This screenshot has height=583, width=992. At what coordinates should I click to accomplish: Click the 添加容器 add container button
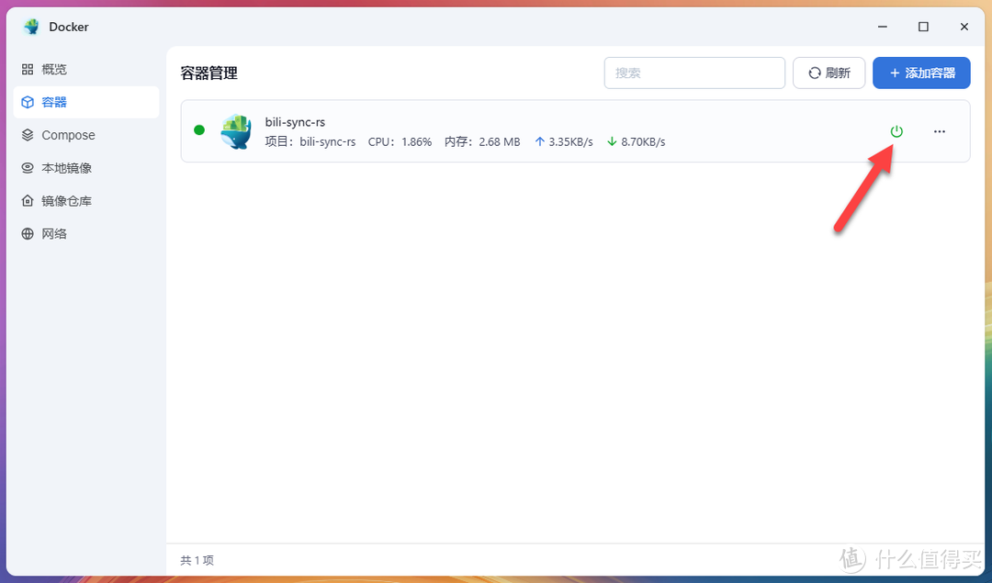(921, 73)
